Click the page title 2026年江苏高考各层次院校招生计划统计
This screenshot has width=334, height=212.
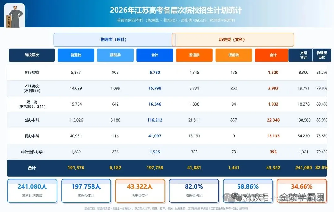[176, 10]
